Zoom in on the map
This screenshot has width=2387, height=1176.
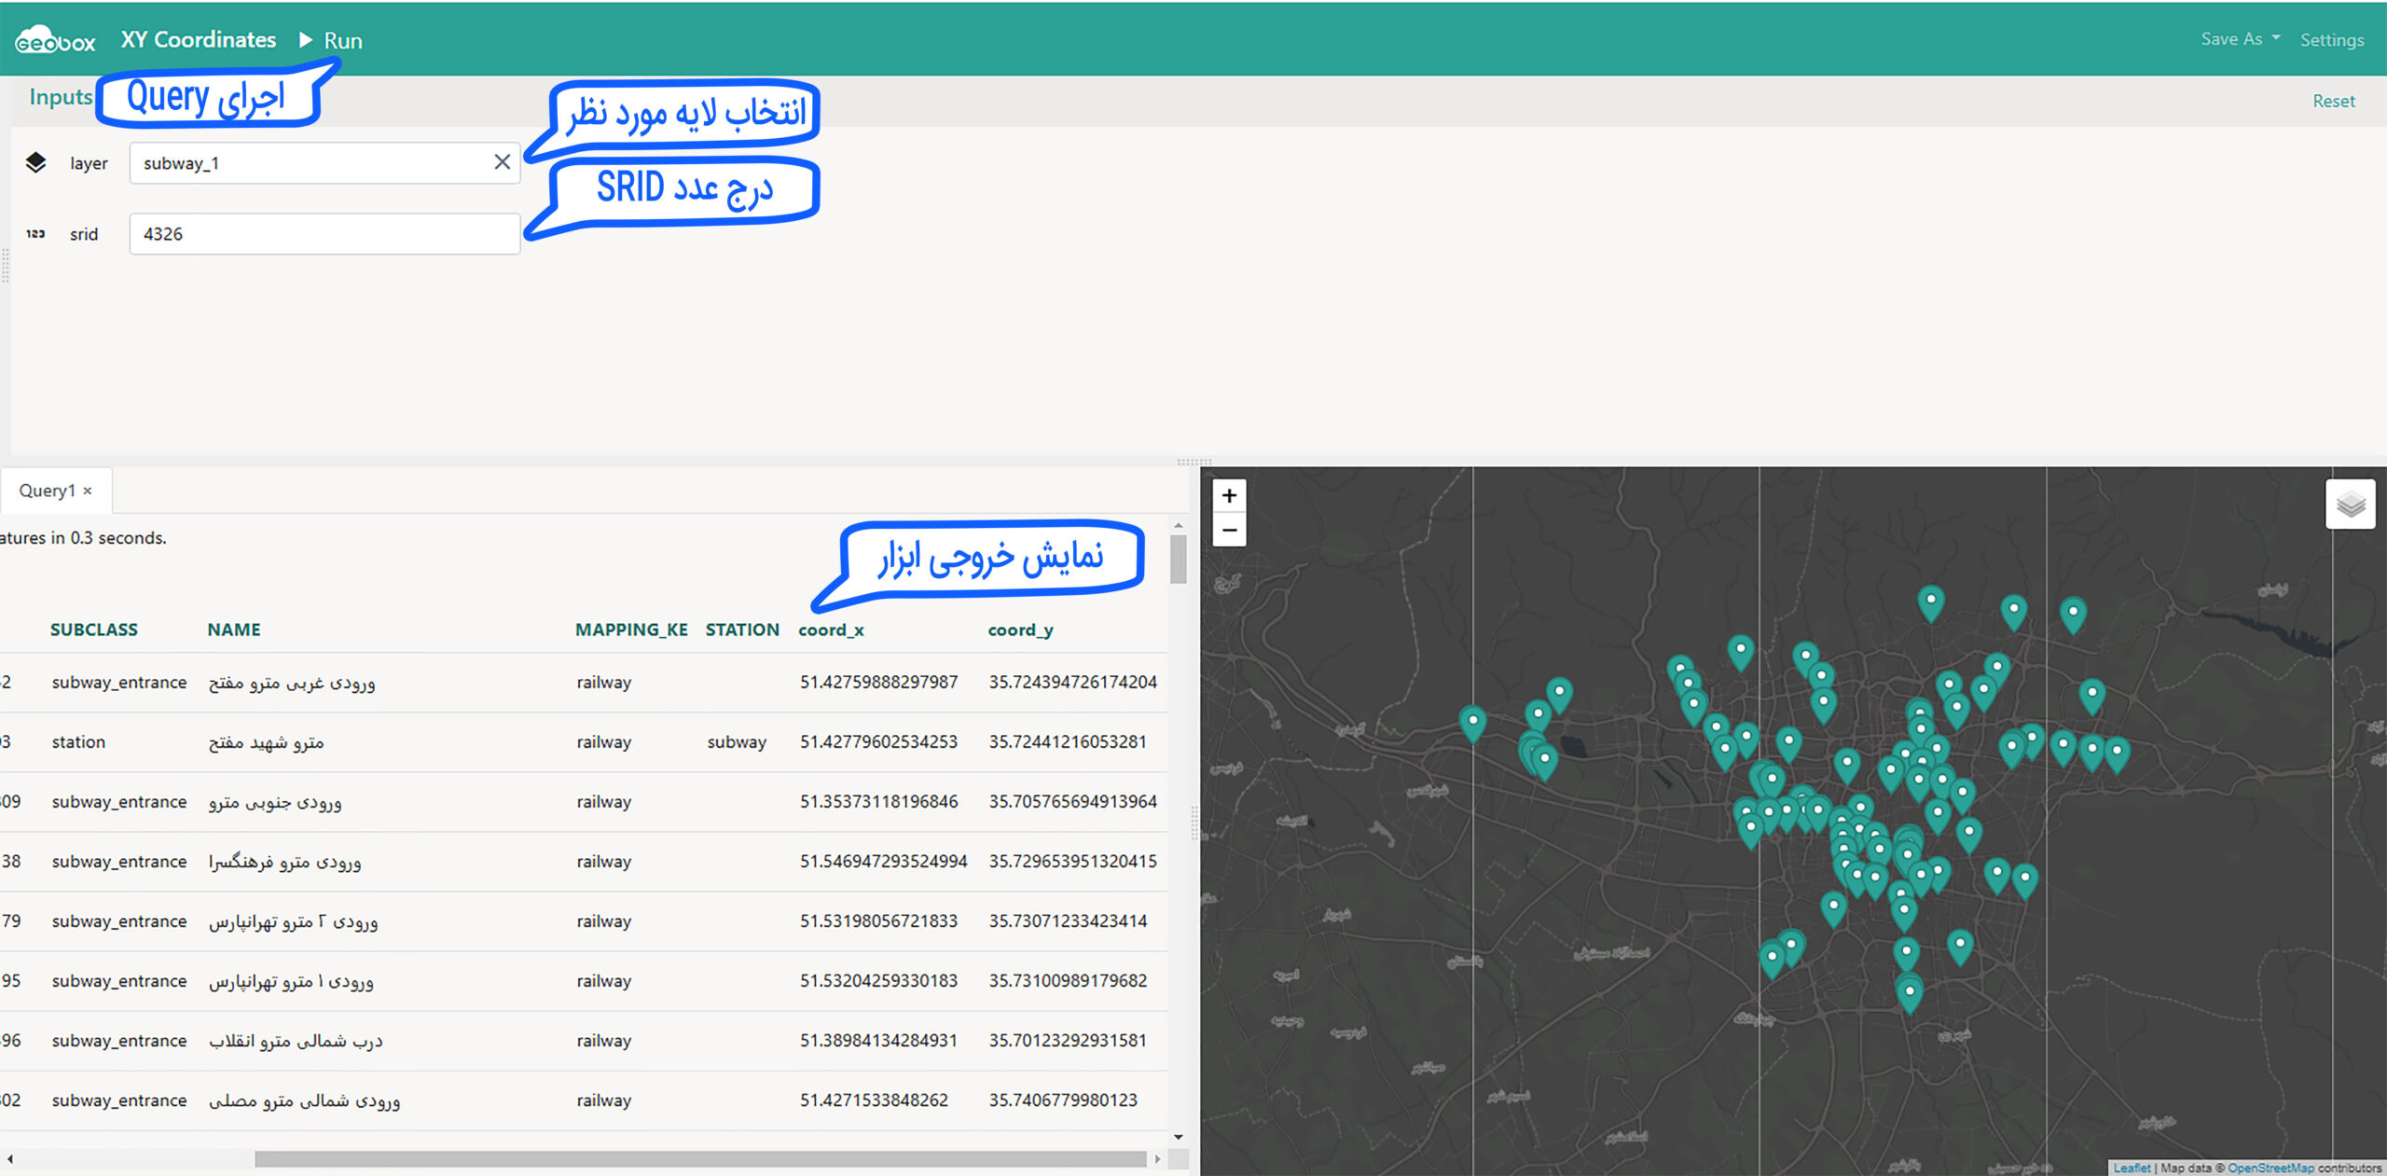coord(1229,496)
